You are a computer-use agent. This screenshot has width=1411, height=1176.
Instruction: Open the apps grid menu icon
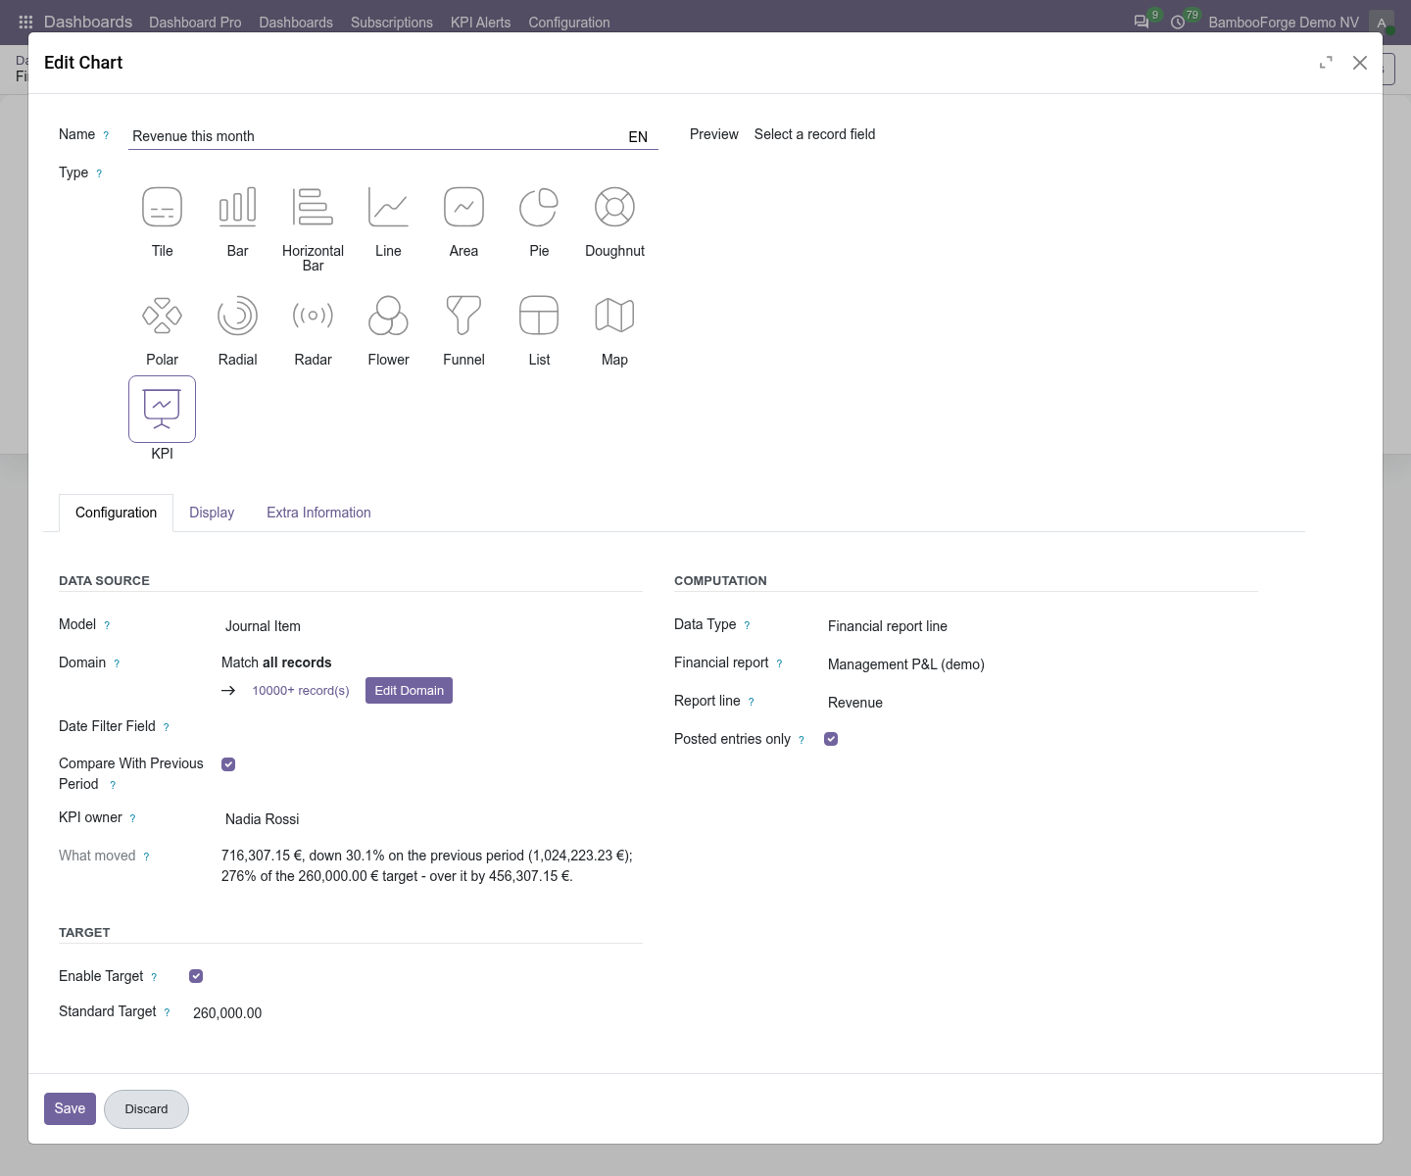(25, 22)
